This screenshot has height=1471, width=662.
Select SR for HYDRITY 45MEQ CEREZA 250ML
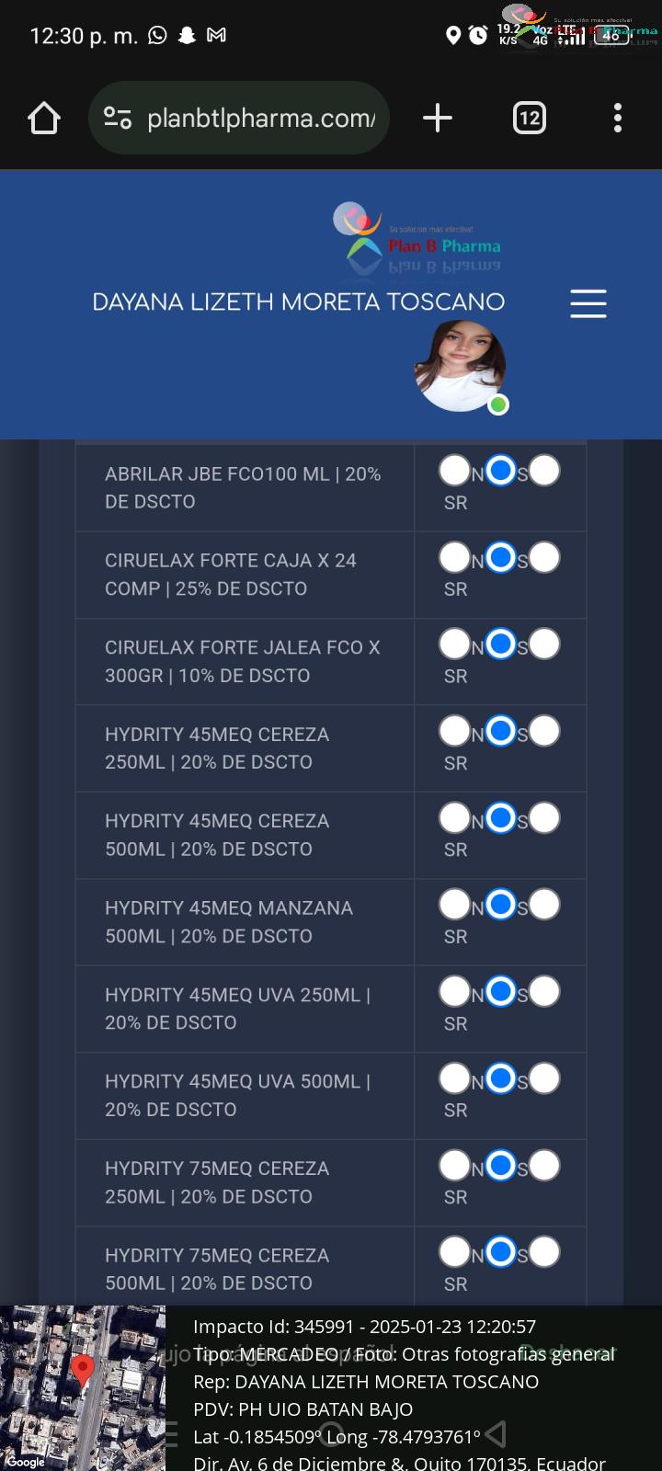pyautogui.click(x=544, y=731)
